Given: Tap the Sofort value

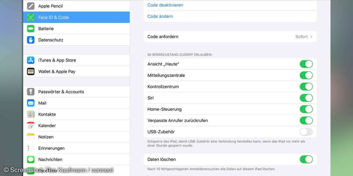Looking at the screenshot, I should [302, 37].
